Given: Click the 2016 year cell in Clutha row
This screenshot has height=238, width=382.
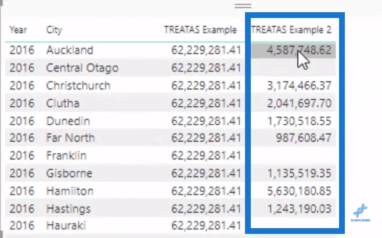Looking at the screenshot, I should click(22, 103).
